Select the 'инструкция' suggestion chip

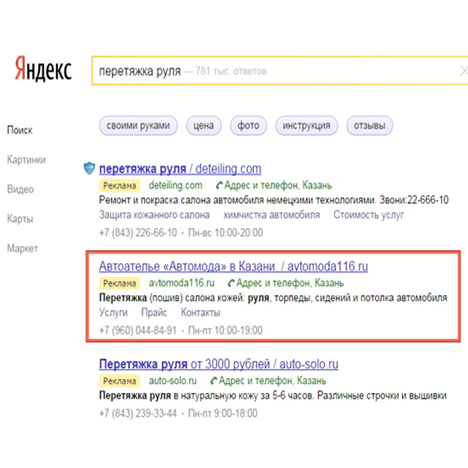tap(306, 126)
